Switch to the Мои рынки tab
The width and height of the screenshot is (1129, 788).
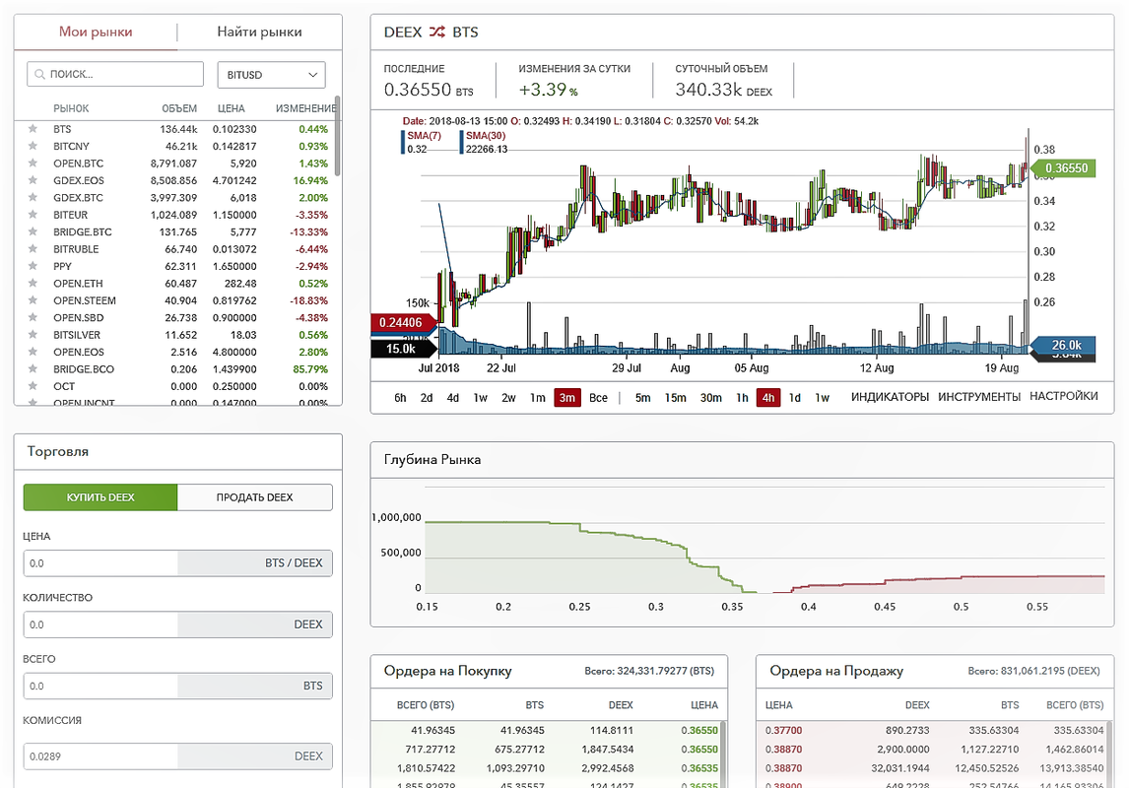96,32
